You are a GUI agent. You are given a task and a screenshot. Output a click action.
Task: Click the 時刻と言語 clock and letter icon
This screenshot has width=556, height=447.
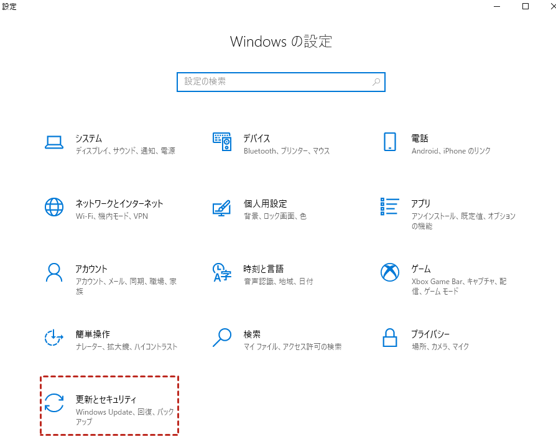[x=222, y=272]
